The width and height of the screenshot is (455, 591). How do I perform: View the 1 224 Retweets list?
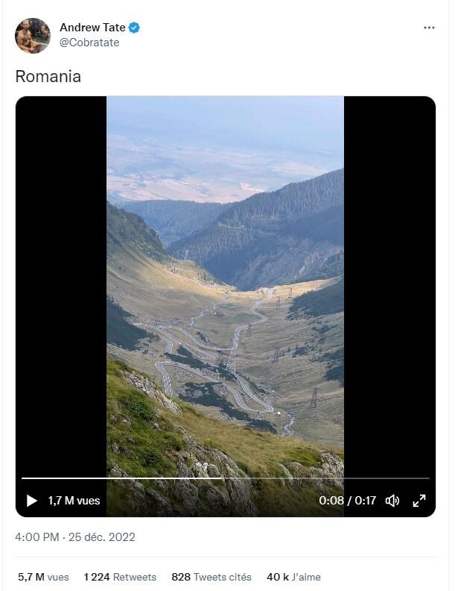[x=120, y=577]
